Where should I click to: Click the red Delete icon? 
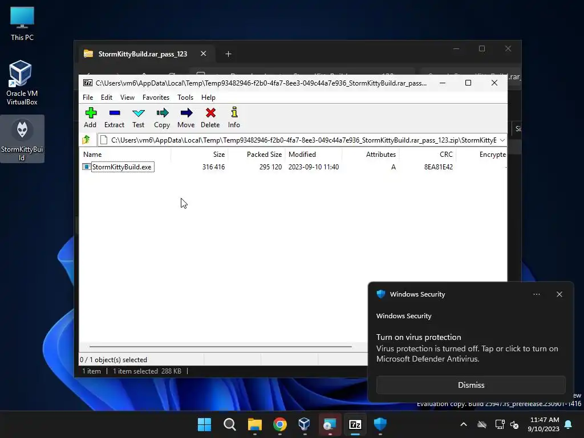(x=210, y=117)
